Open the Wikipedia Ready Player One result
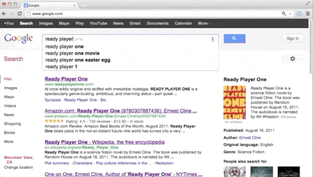This screenshot has height=177, width=313. pyautogui.click(x=104, y=142)
